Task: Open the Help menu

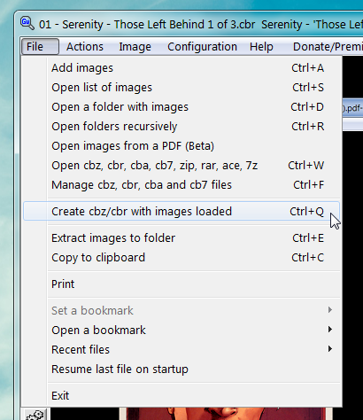Action: tap(261, 47)
